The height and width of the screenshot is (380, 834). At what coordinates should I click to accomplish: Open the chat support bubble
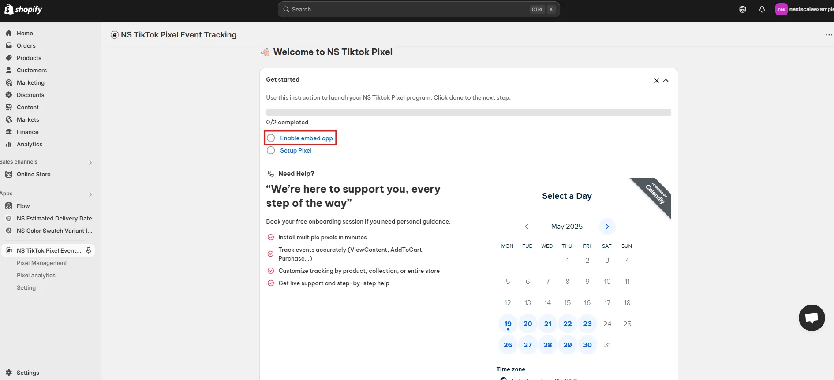coord(812,318)
